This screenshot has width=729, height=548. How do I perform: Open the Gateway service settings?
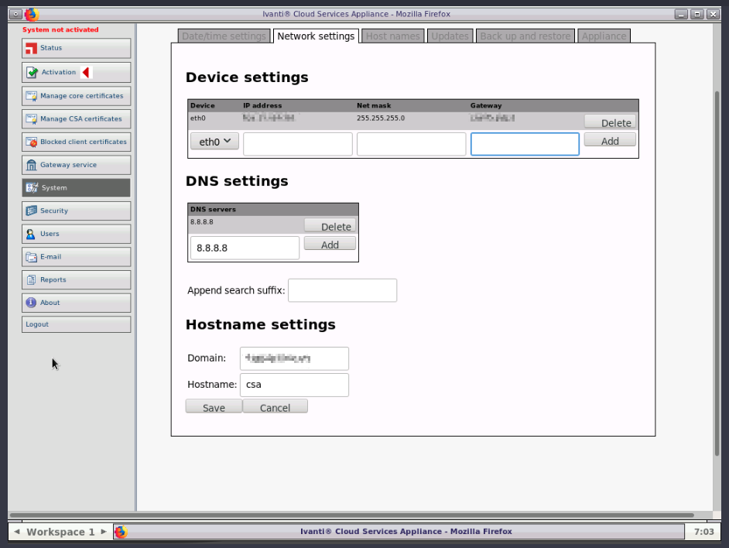(x=76, y=164)
